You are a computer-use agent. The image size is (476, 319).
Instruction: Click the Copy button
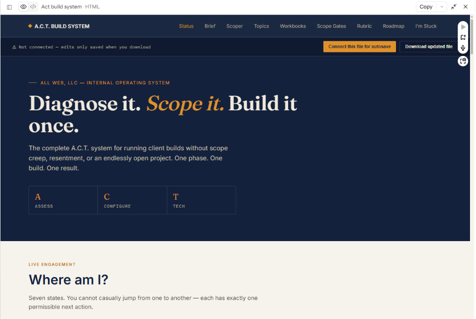[x=426, y=6]
